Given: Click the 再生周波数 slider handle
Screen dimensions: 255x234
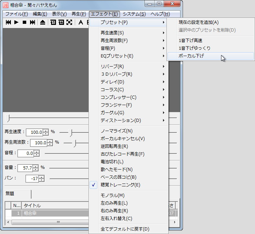Looking at the screenshot, I should click(x=75, y=143).
